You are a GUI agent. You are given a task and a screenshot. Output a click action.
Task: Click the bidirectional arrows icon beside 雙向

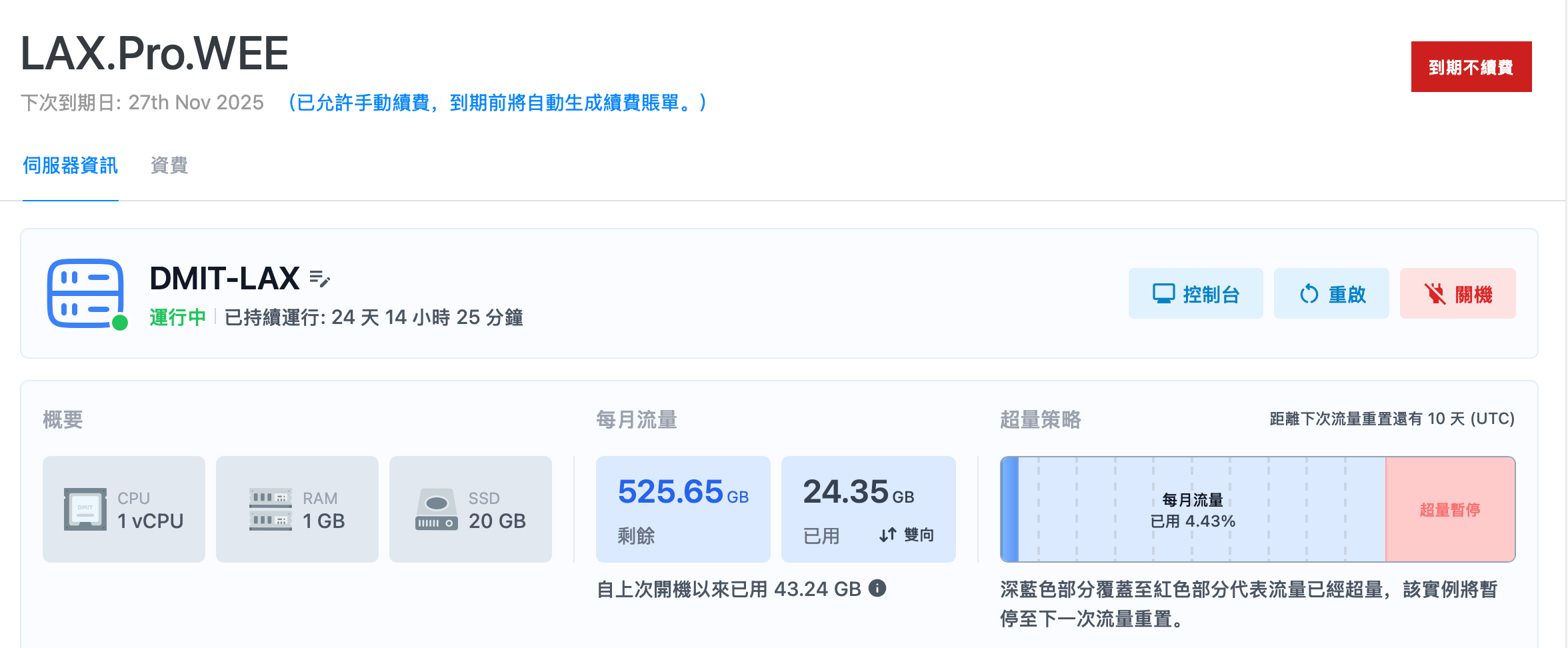pos(887,535)
